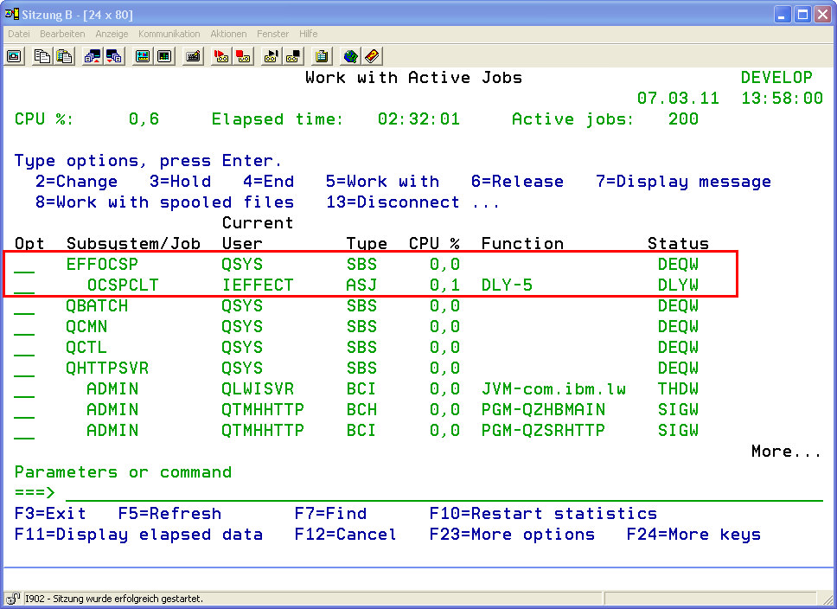The height and width of the screenshot is (609, 837).
Task: Click the globe support icon in toolbar
Action: tap(349, 56)
